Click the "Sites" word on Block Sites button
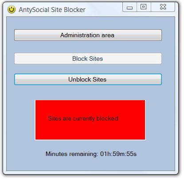Image resolution: width=184 pixels, height=179 pixels. (x=96, y=58)
